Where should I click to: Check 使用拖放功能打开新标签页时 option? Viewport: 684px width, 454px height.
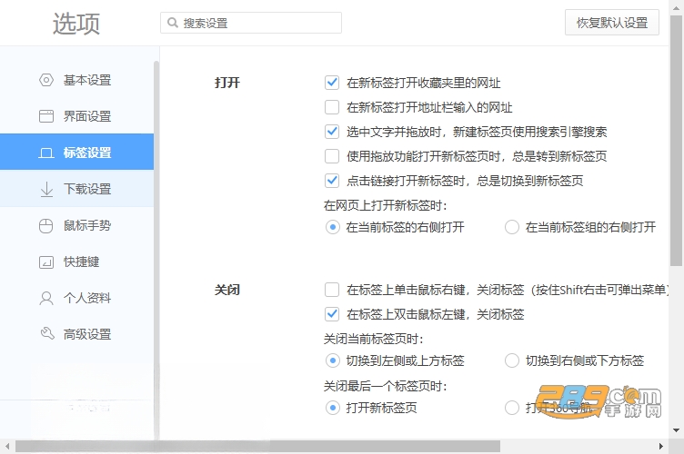click(332, 156)
